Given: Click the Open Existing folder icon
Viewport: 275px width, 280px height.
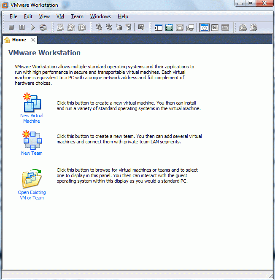Looking at the screenshot, I should pyautogui.click(x=32, y=179).
